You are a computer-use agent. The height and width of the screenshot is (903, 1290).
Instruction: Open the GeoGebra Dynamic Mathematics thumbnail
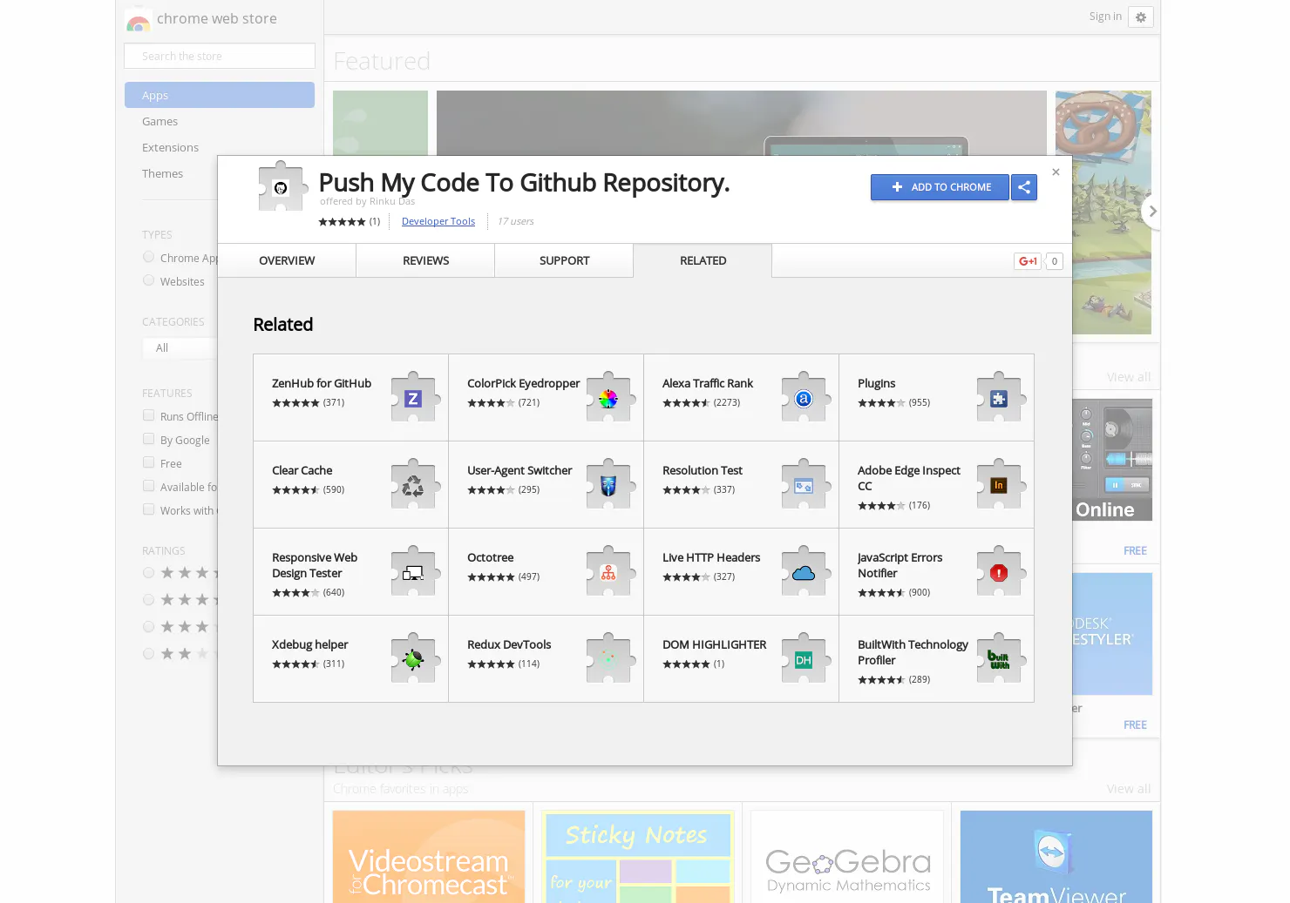pos(847,857)
